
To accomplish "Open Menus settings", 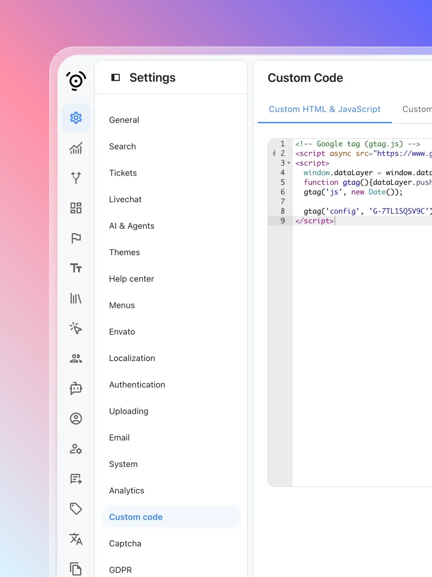I will pyautogui.click(x=171, y=305).
